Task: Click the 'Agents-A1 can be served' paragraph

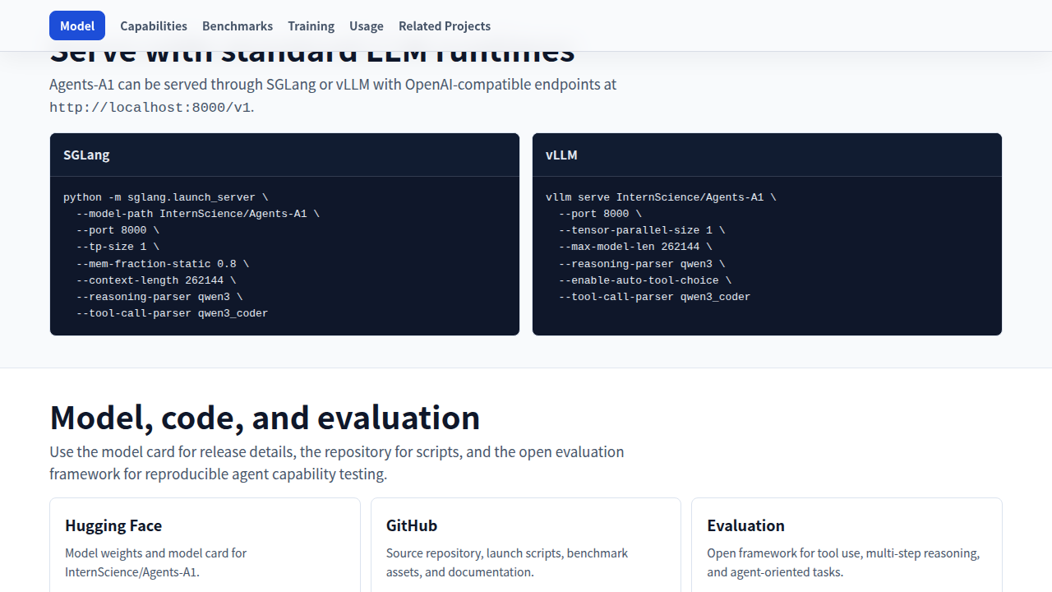Action: [333, 95]
